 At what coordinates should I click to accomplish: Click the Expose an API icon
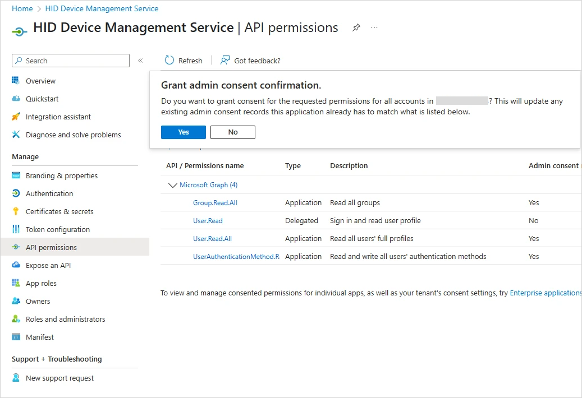tap(16, 265)
